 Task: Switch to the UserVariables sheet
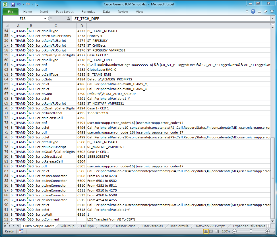[153, 226]
